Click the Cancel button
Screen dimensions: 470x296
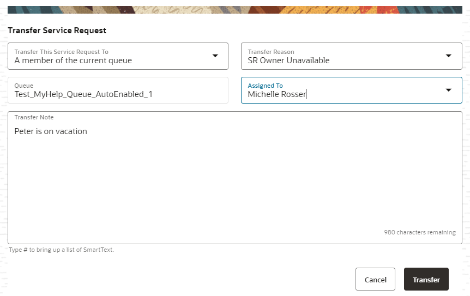tap(375, 280)
